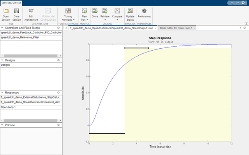Image resolution: width=249 pixels, height=155 pixels.
Task: Open Preferences gear icon
Action: 144,11
